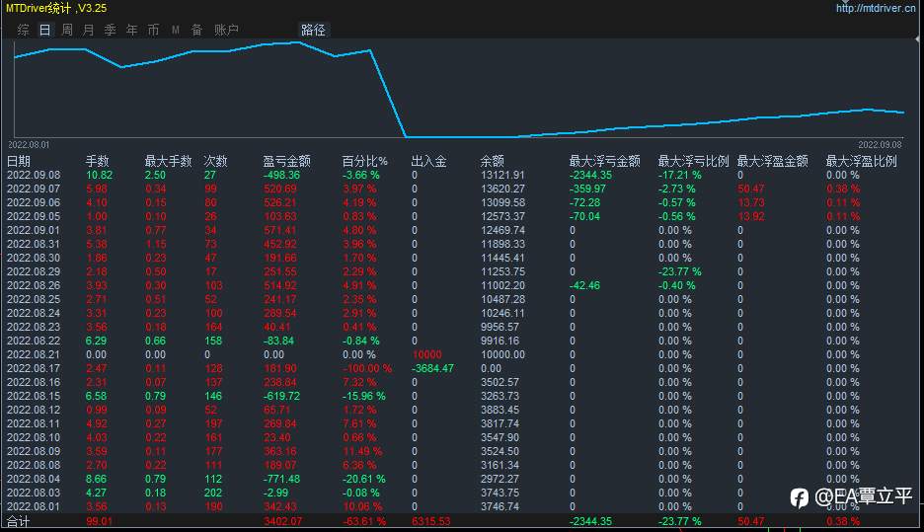
Task: Switch to the 月 monthly tab
Action: [89, 30]
